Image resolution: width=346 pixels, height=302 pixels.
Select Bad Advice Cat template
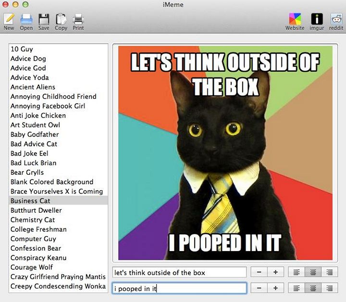coord(59,144)
